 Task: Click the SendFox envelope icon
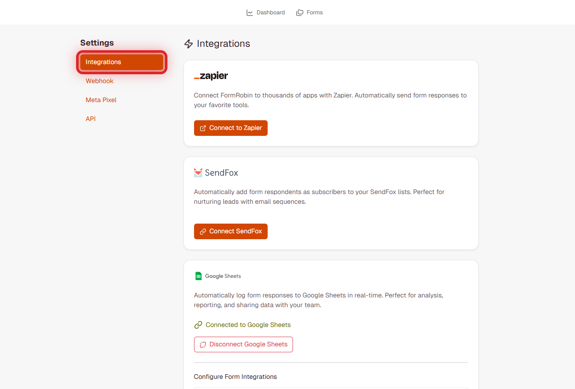(198, 172)
